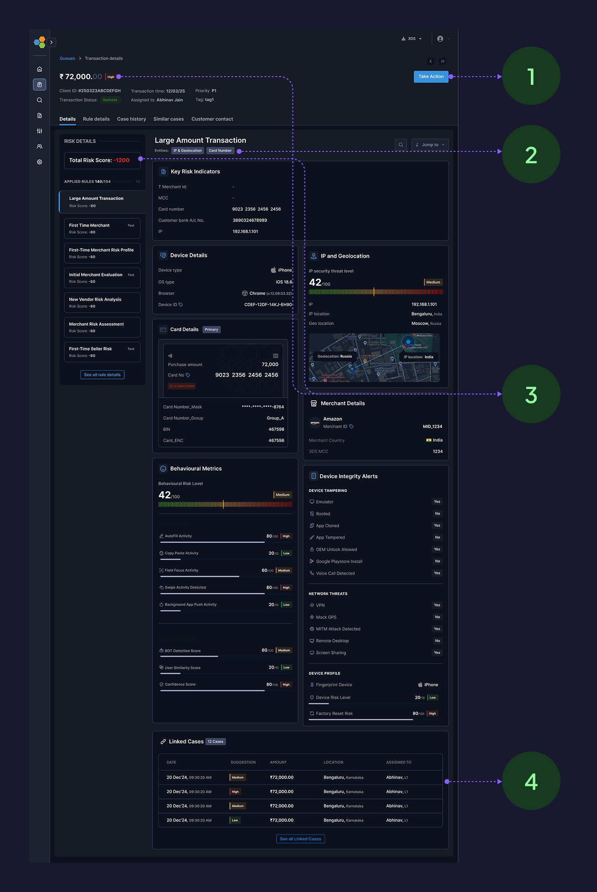Click the sort icon next to Applied Rules
This screenshot has height=892, width=597.
pos(138,182)
